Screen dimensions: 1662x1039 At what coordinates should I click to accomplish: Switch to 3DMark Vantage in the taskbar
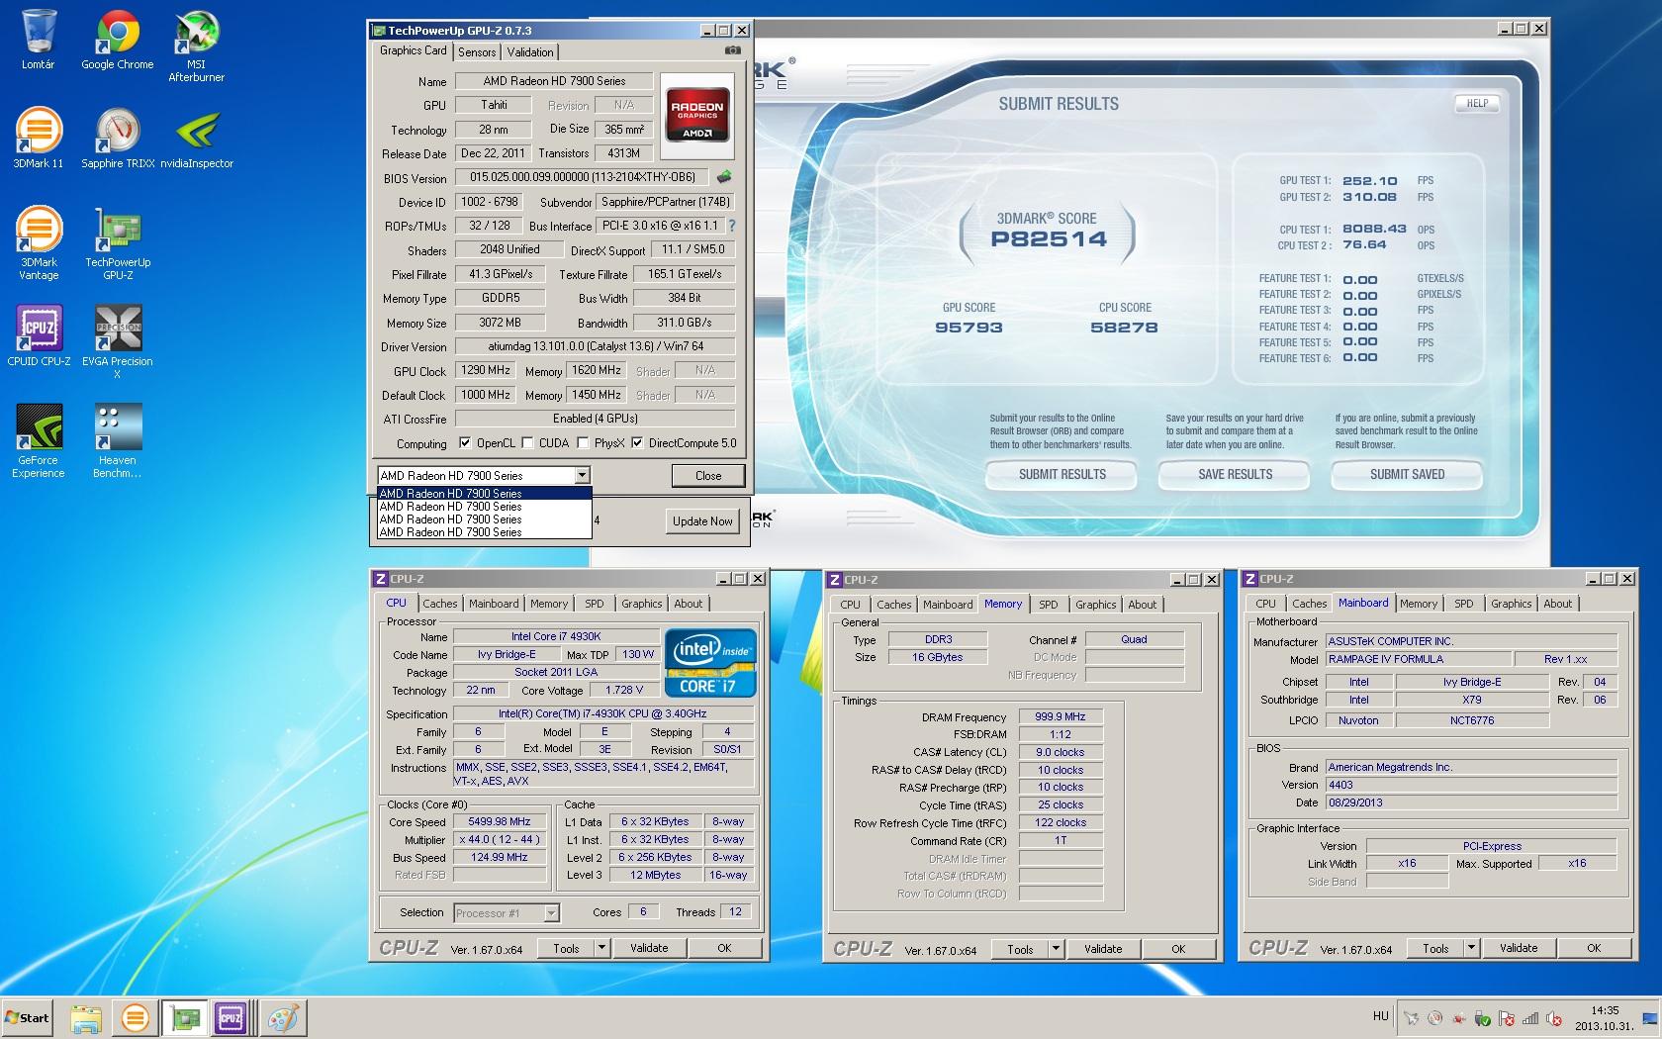(x=135, y=1017)
